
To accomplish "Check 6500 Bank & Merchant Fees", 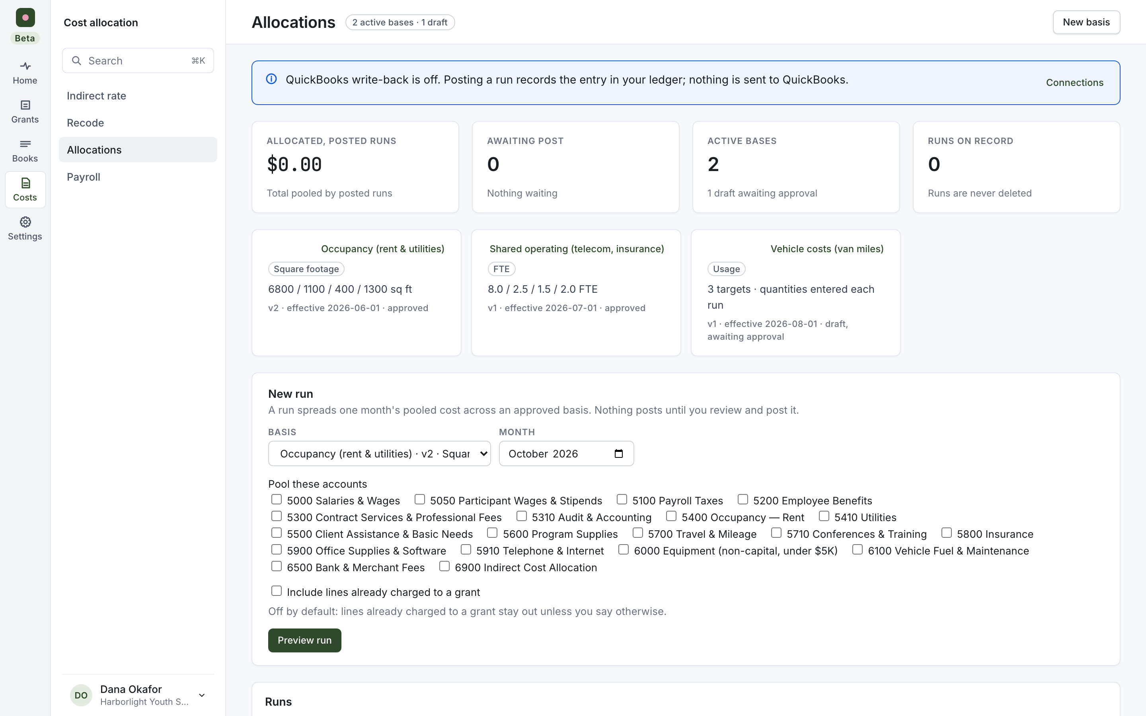I will coord(277,566).
